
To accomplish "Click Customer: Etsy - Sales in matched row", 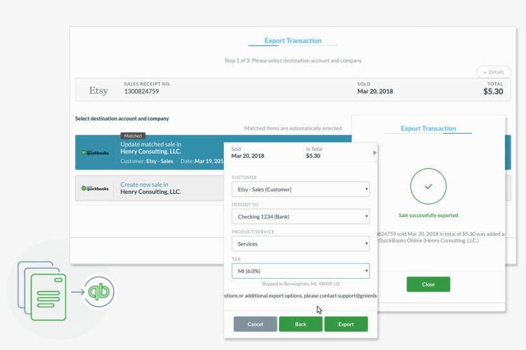I will (147, 161).
